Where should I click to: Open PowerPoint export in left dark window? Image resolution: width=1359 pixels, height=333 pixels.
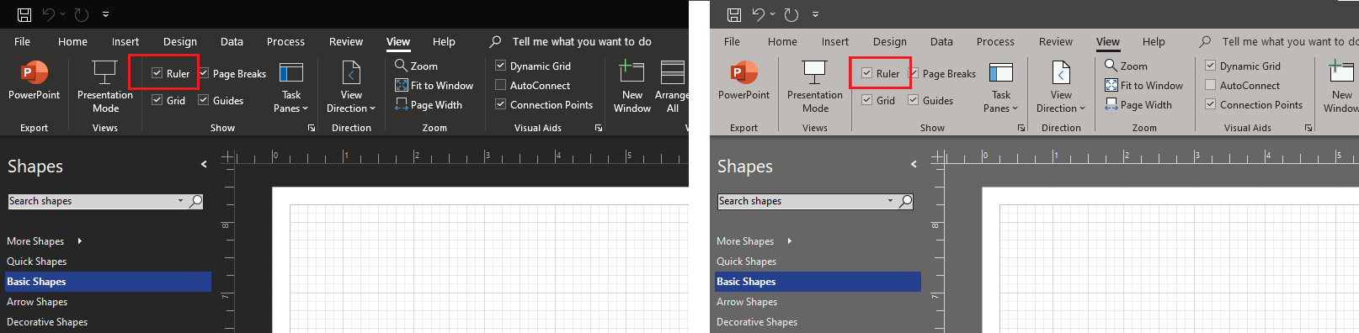(35, 81)
